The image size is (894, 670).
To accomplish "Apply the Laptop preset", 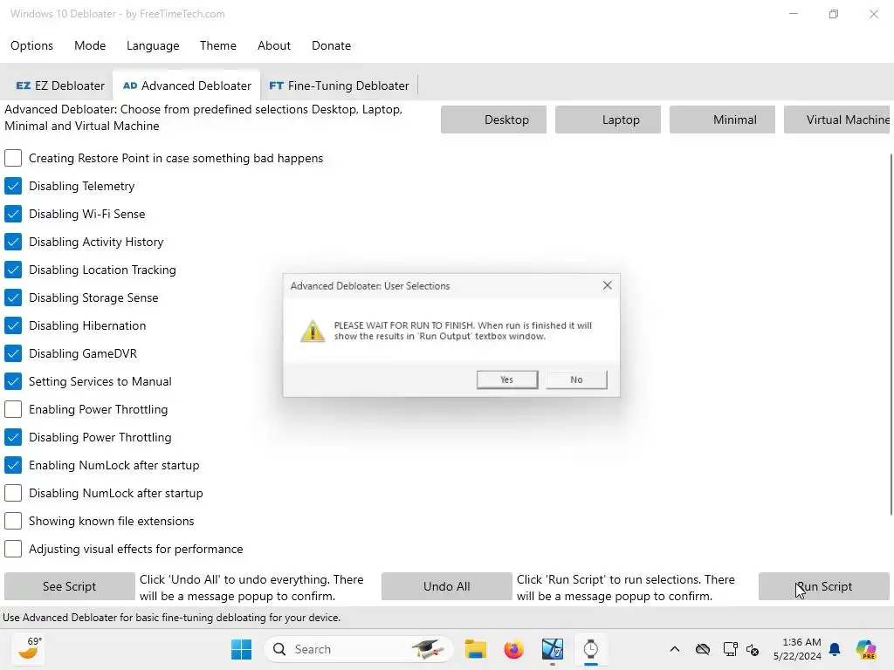I will (x=608, y=120).
